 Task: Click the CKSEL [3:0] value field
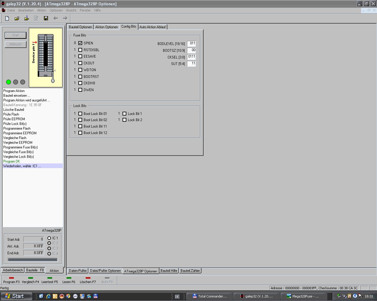coord(191,57)
